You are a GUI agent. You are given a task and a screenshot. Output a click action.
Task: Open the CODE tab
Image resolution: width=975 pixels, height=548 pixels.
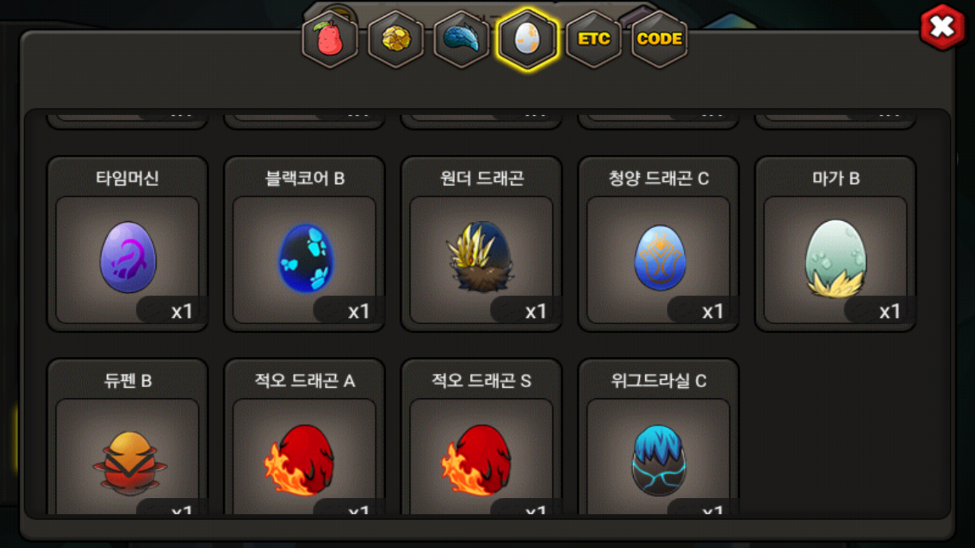[659, 39]
